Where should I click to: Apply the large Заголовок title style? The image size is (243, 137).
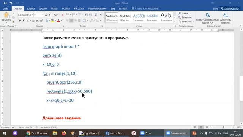(166, 18)
